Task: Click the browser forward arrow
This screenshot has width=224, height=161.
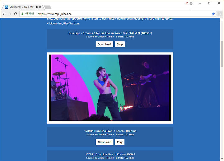Action: [x=10, y=14]
